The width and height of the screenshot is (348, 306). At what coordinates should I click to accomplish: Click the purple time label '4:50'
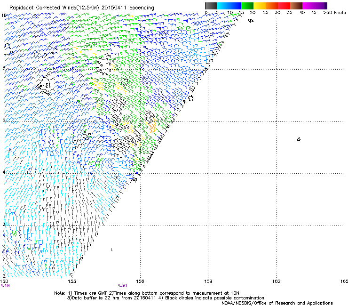point(122,286)
